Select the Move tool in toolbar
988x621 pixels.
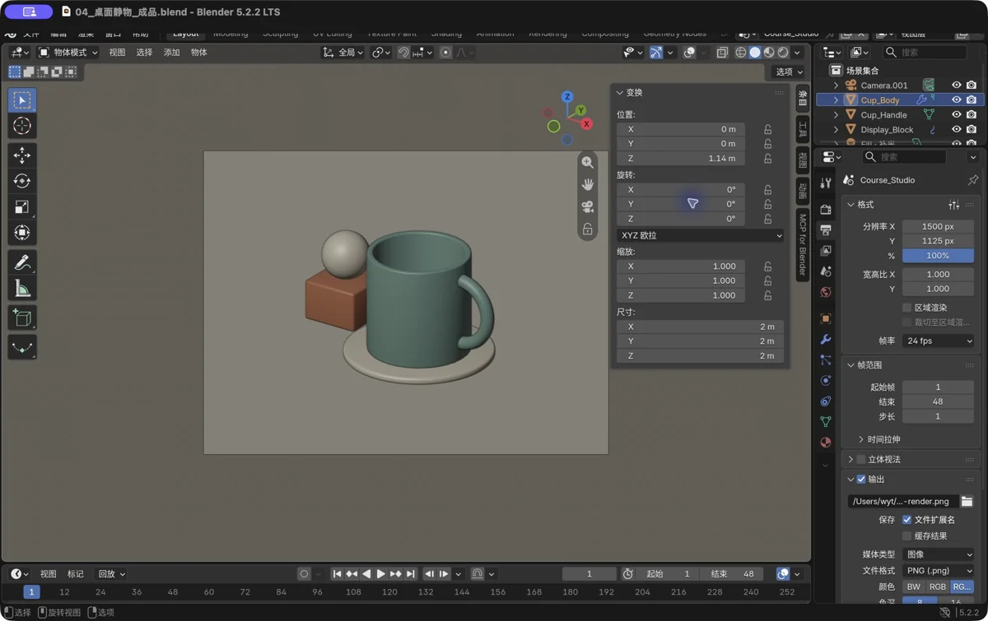click(x=22, y=155)
